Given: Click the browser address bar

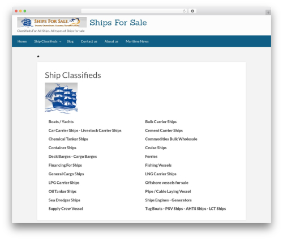Looking at the screenshot, I should [x=134, y=11].
